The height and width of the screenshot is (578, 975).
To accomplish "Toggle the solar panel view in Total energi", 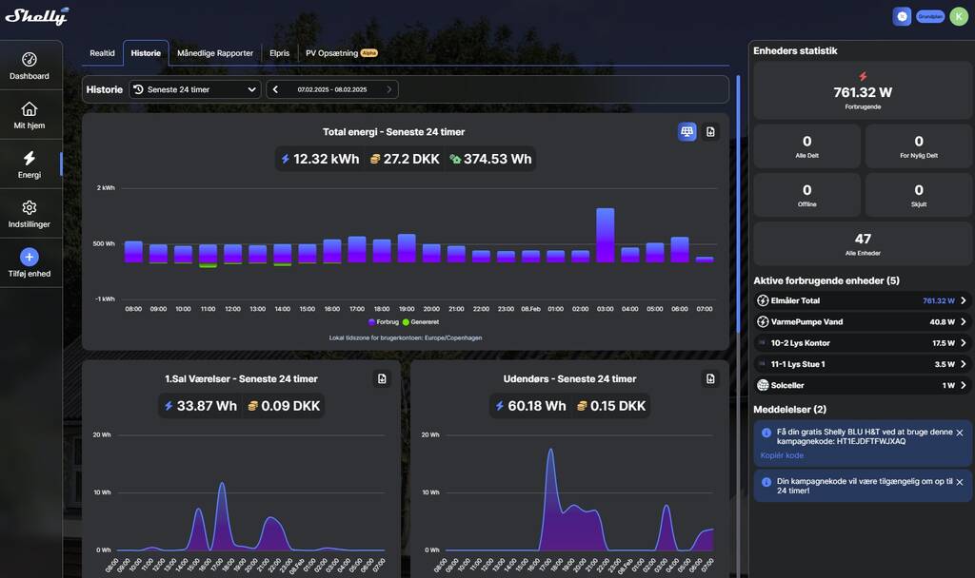I will click(686, 131).
